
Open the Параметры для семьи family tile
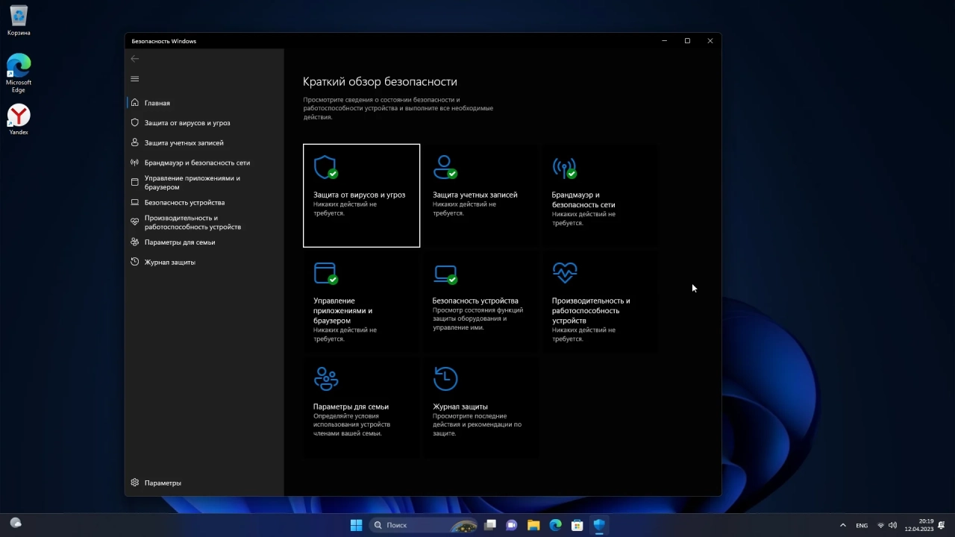361,407
